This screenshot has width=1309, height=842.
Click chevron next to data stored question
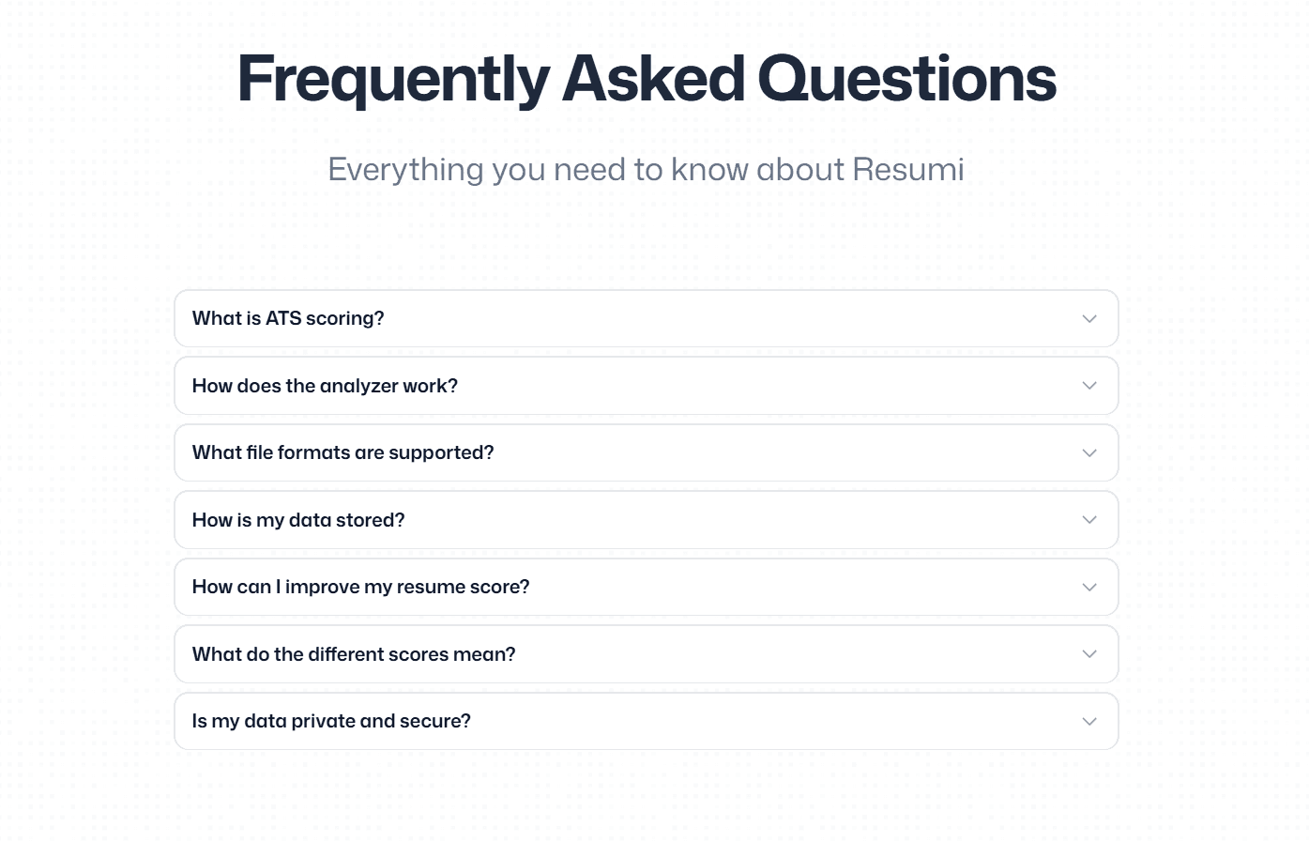[x=1088, y=520]
